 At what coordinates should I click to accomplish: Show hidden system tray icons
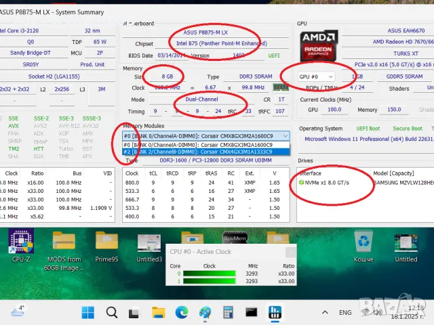click(323, 313)
